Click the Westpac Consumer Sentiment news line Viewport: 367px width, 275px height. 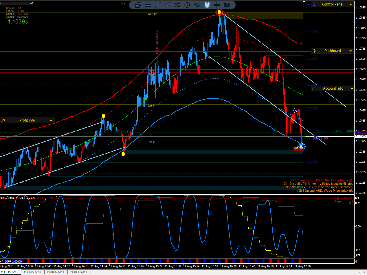click(320, 187)
